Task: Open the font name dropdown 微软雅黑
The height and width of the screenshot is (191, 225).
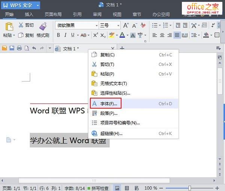Action: pyautogui.click(x=76, y=25)
